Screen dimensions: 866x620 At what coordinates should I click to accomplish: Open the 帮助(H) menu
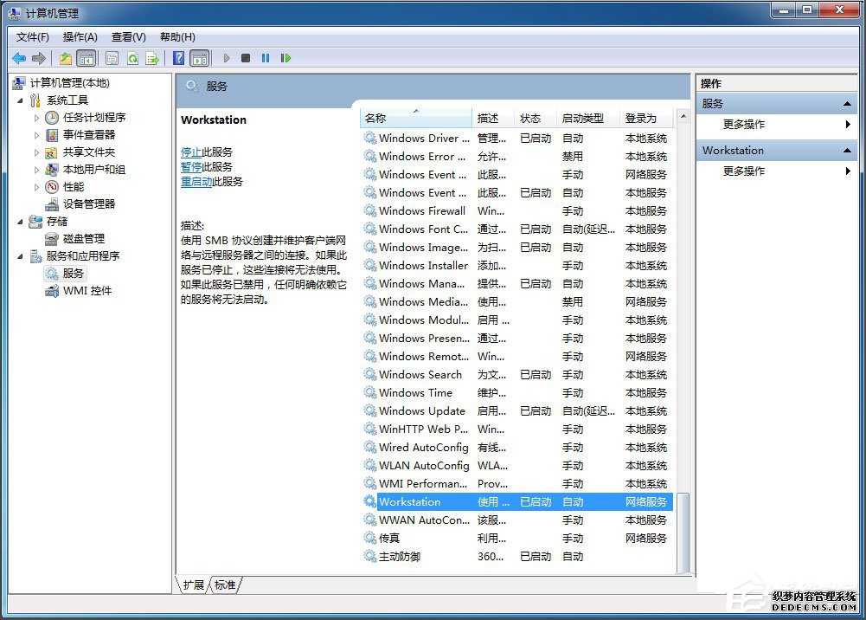click(177, 37)
